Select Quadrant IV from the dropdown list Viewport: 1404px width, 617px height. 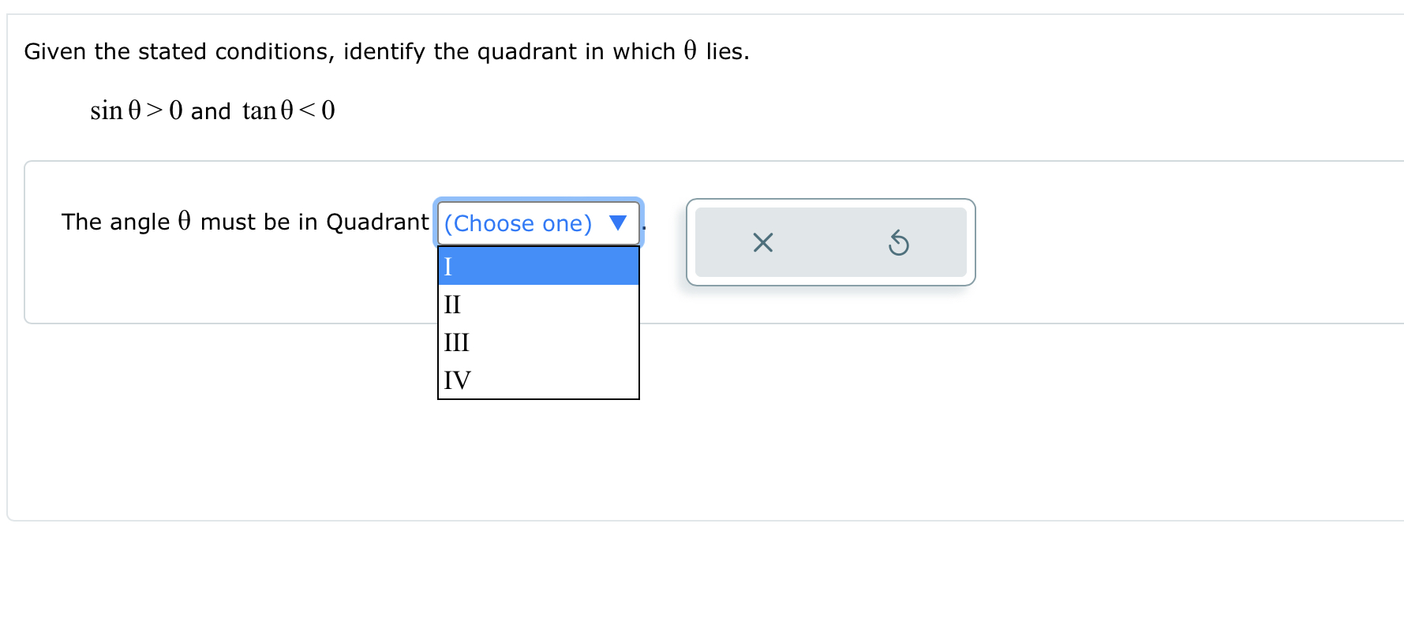(537, 380)
